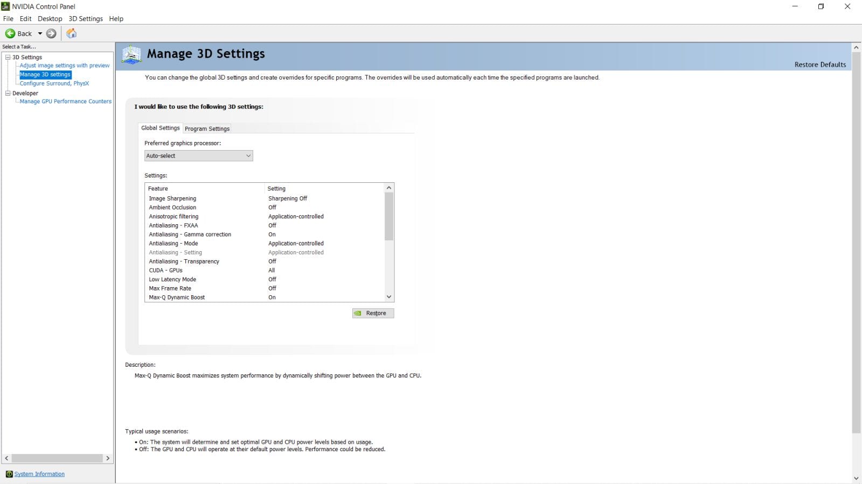Viewport: 862px width, 484px height.
Task: Select the Max-Q Dynamic Boost row
Action: point(265,297)
